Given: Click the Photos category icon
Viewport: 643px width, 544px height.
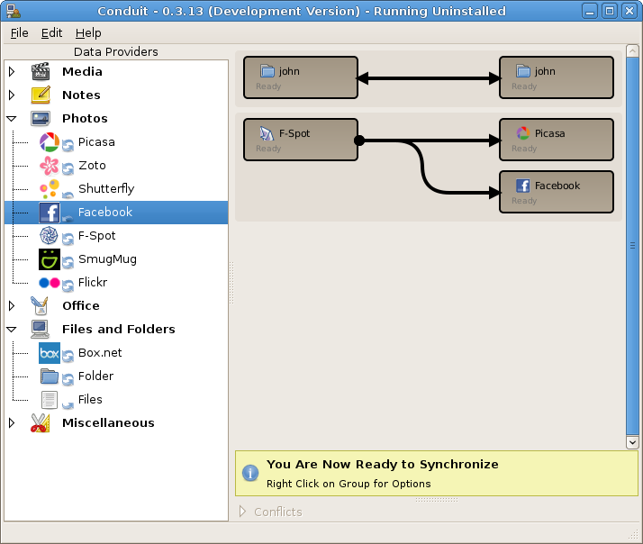Looking at the screenshot, I should pyautogui.click(x=41, y=118).
